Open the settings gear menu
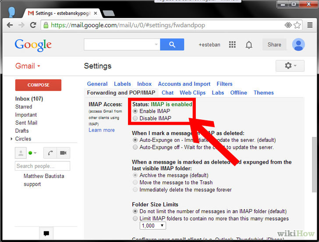The height and width of the screenshot is (242, 319). point(290,66)
